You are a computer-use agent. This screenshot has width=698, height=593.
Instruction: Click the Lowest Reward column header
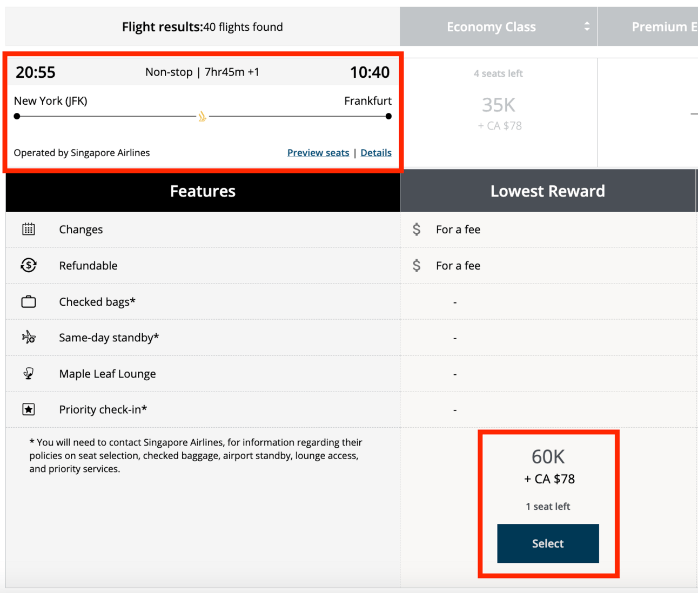[548, 191]
